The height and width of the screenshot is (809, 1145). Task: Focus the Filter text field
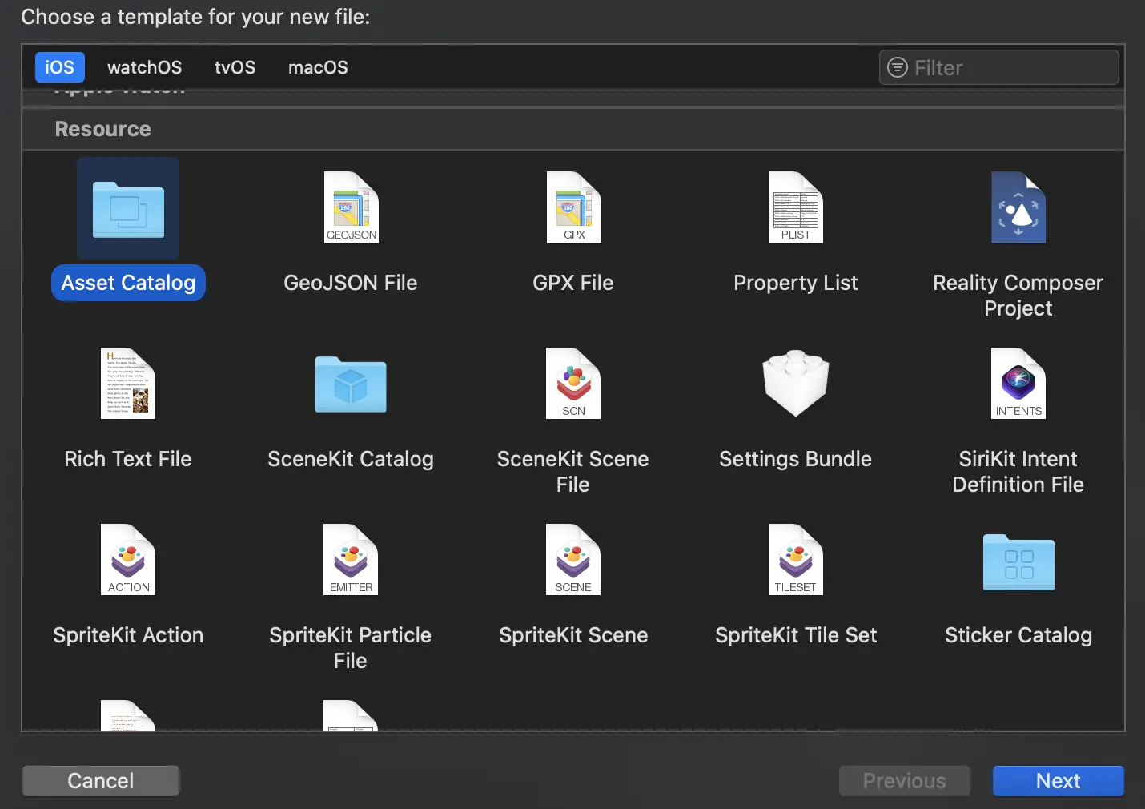coord(999,67)
